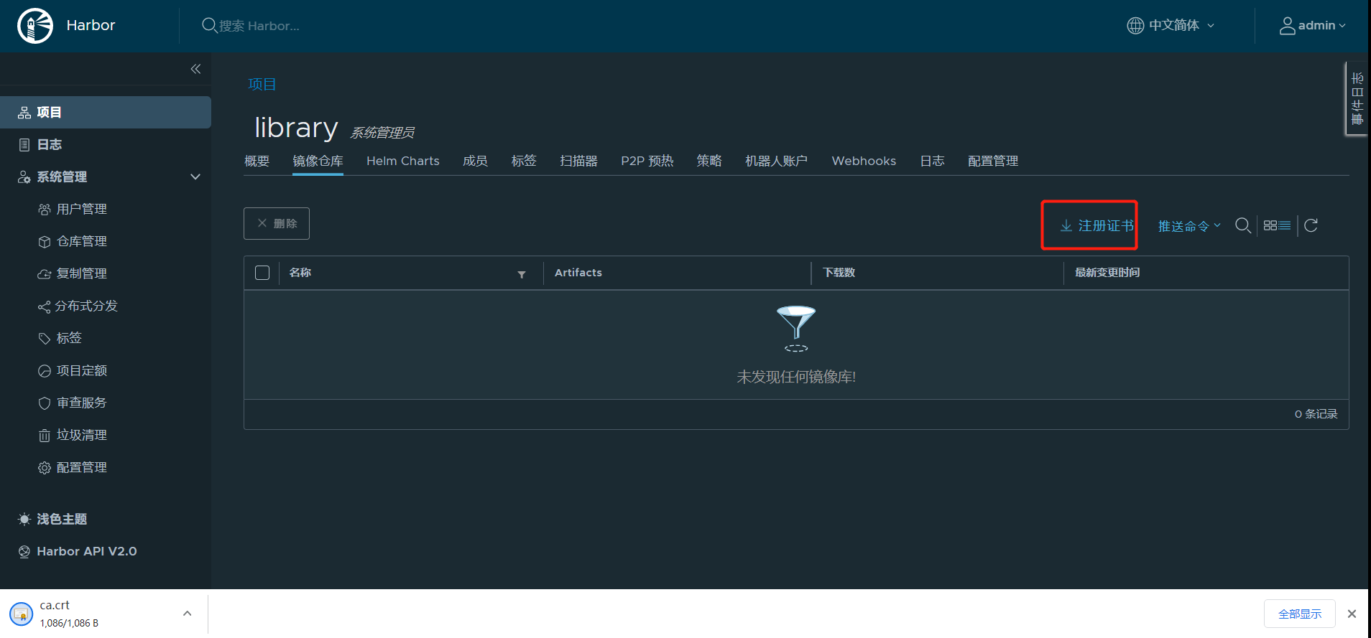Click the 下载数 column header
The image size is (1371, 638).
click(x=839, y=273)
